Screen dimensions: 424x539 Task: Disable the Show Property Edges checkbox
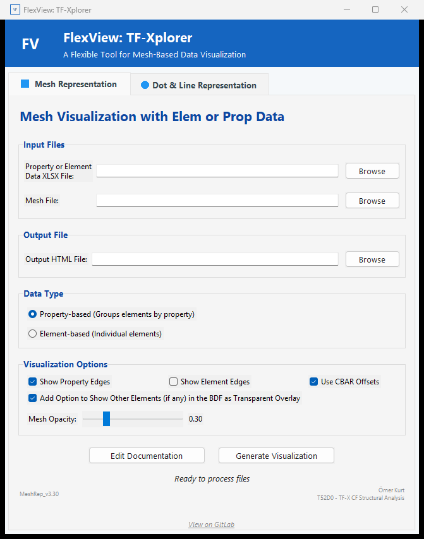(32, 381)
